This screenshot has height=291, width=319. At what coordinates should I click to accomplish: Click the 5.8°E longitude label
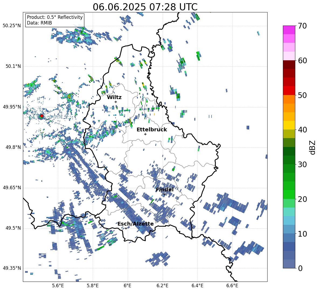(x=93, y=286)
